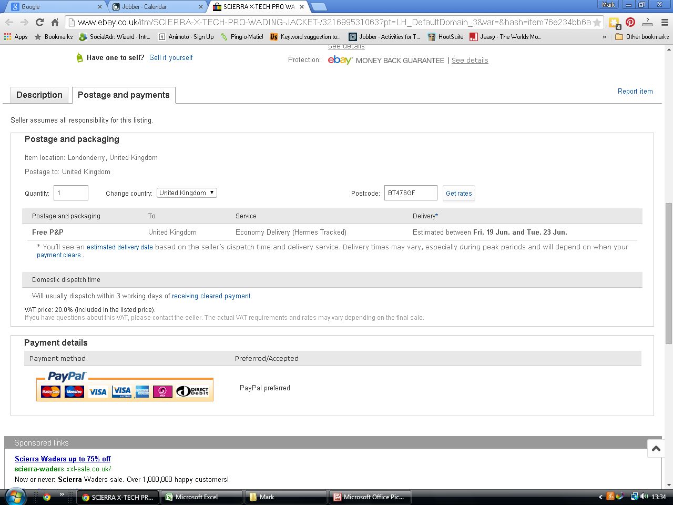Click the Mark profile button in Chrome

coord(608,5)
